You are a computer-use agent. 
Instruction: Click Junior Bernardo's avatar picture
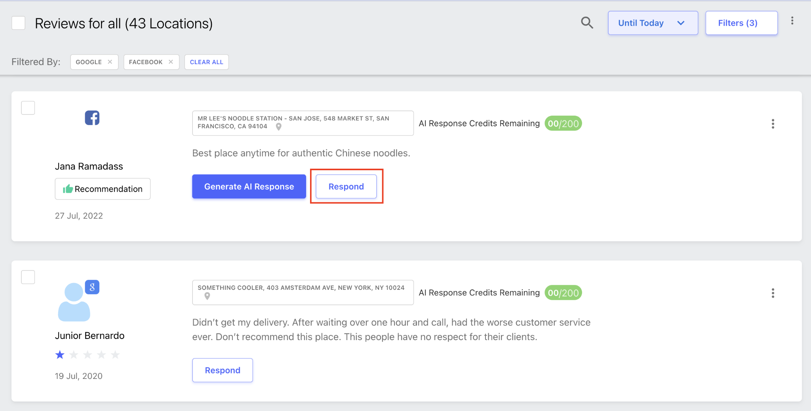click(x=74, y=302)
